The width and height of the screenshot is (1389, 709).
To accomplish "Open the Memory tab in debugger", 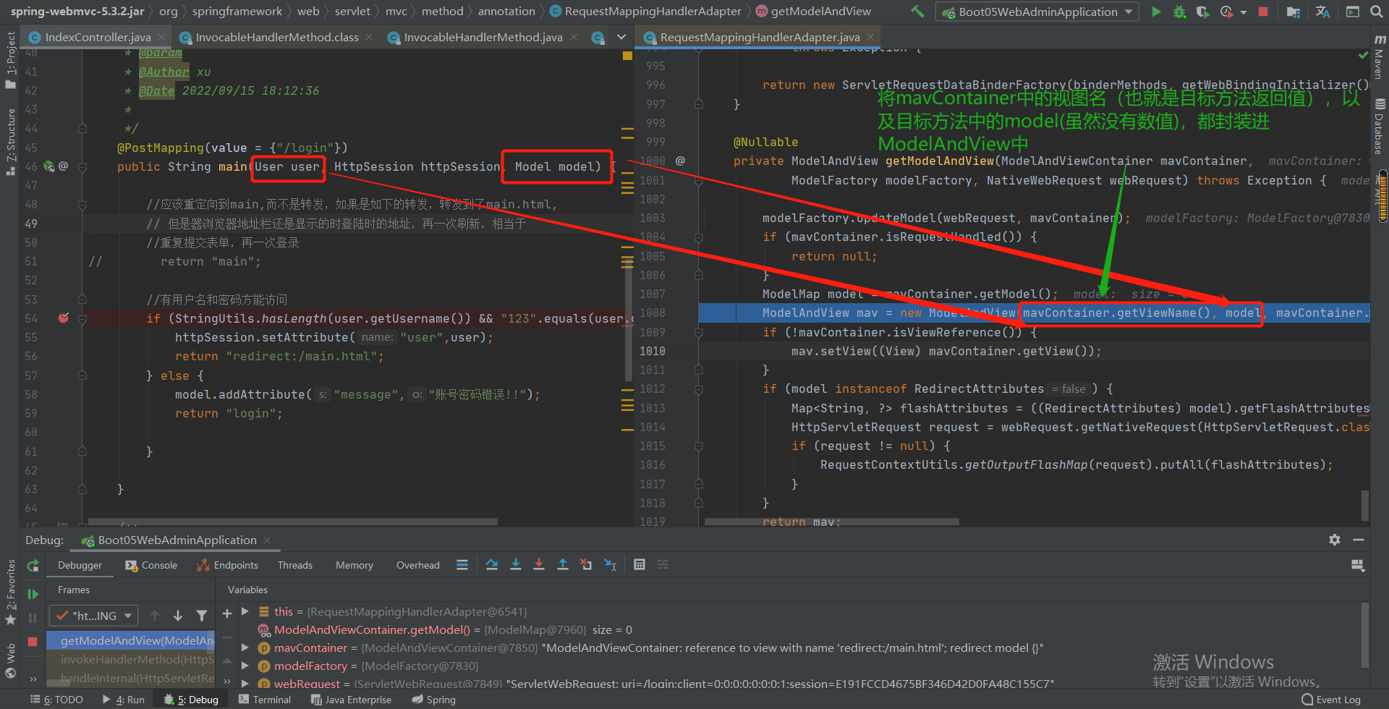I will pyautogui.click(x=354, y=565).
